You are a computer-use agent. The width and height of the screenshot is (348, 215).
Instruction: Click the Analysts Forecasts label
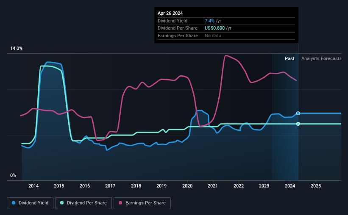click(321, 58)
